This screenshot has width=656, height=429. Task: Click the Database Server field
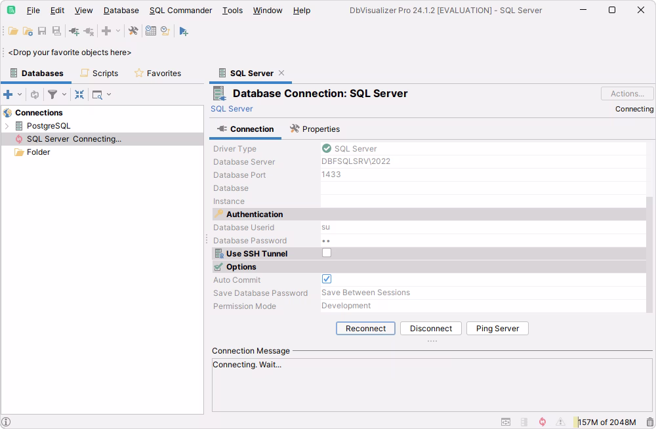(x=483, y=161)
